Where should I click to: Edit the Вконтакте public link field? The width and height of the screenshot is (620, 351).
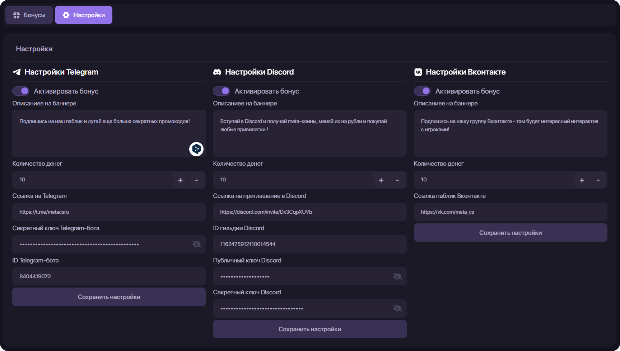511,212
